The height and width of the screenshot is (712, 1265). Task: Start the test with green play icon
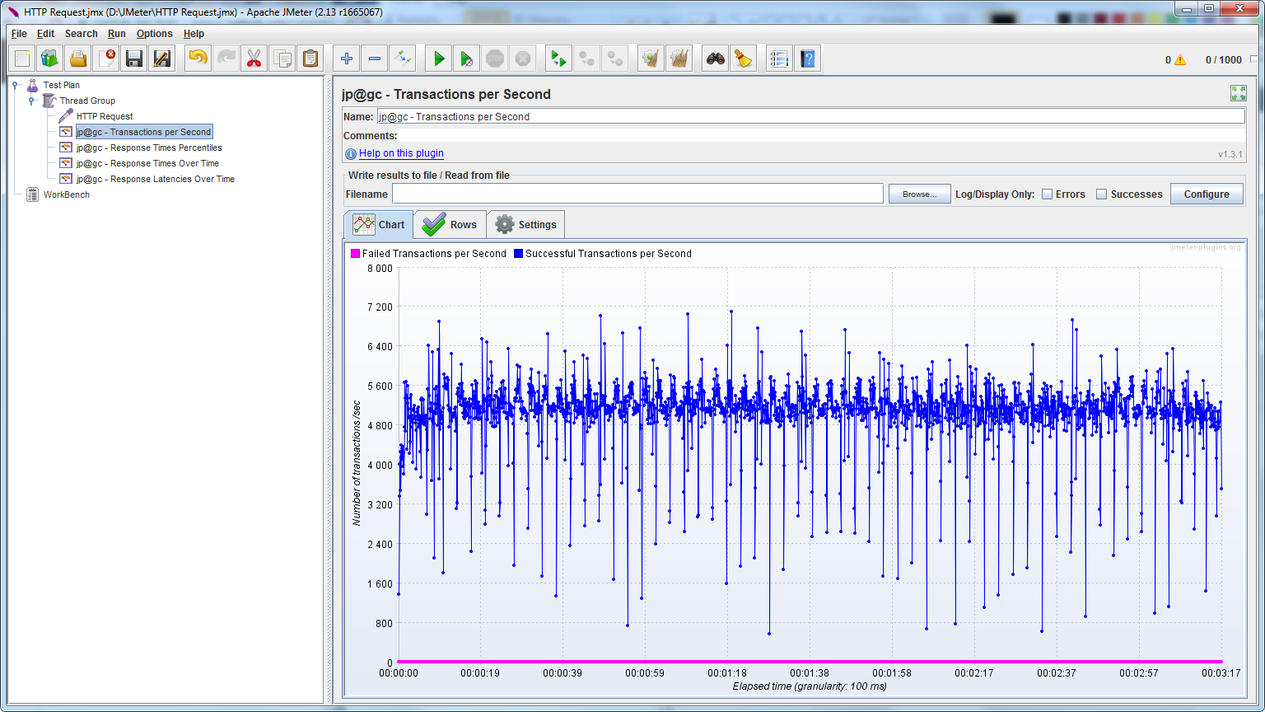(x=439, y=59)
